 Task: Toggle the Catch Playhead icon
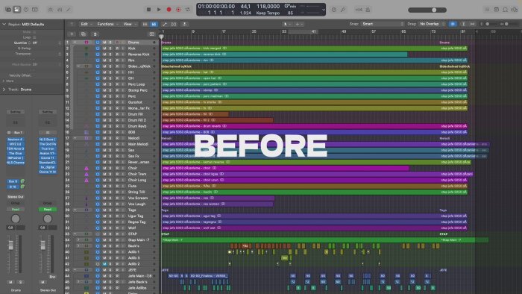185,24
